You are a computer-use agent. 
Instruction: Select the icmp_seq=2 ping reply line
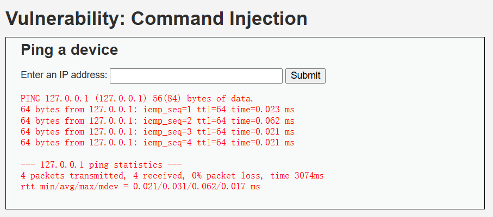[157, 120]
